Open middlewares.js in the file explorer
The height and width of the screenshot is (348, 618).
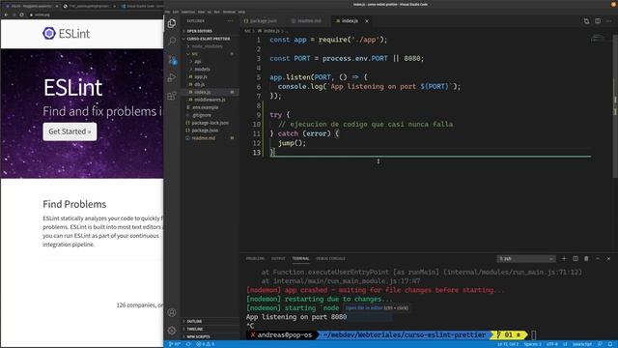pos(211,100)
